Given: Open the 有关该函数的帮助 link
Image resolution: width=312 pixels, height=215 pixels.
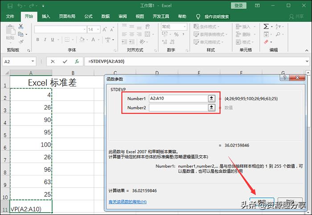Looking at the screenshot, I should click(127, 202).
